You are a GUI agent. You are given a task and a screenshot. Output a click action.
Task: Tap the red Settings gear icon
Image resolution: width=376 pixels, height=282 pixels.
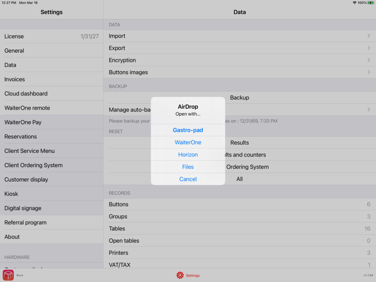(180, 275)
